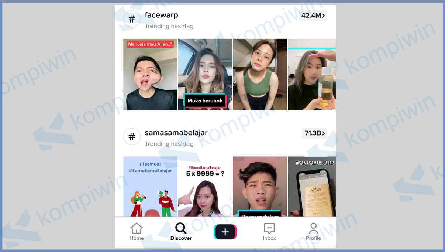The width and height of the screenshot is (445, 252).
Task: Open the "5 x 9999 = ?" video
Action: coord(205,187)
